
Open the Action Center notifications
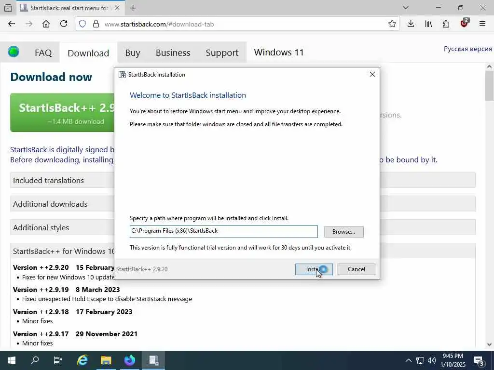tap(479, 360)
